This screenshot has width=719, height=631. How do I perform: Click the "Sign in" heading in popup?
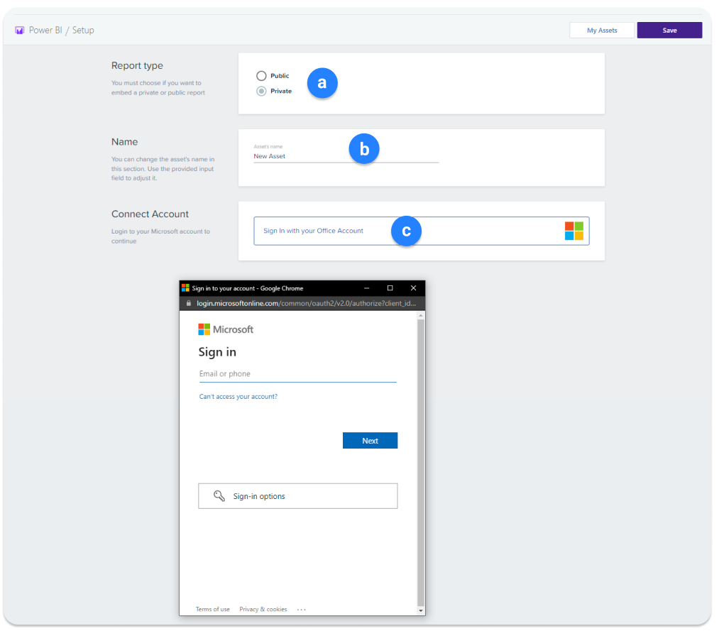click(217, 352)
